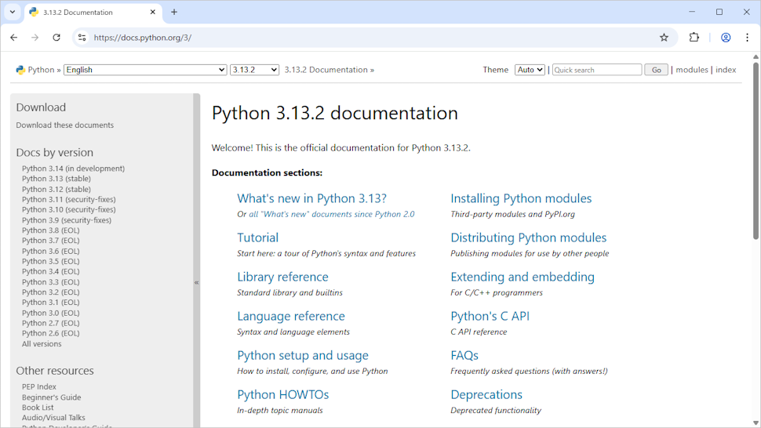
Task: Open What's new in Python 3.13?
Action: tap(311, 199)
